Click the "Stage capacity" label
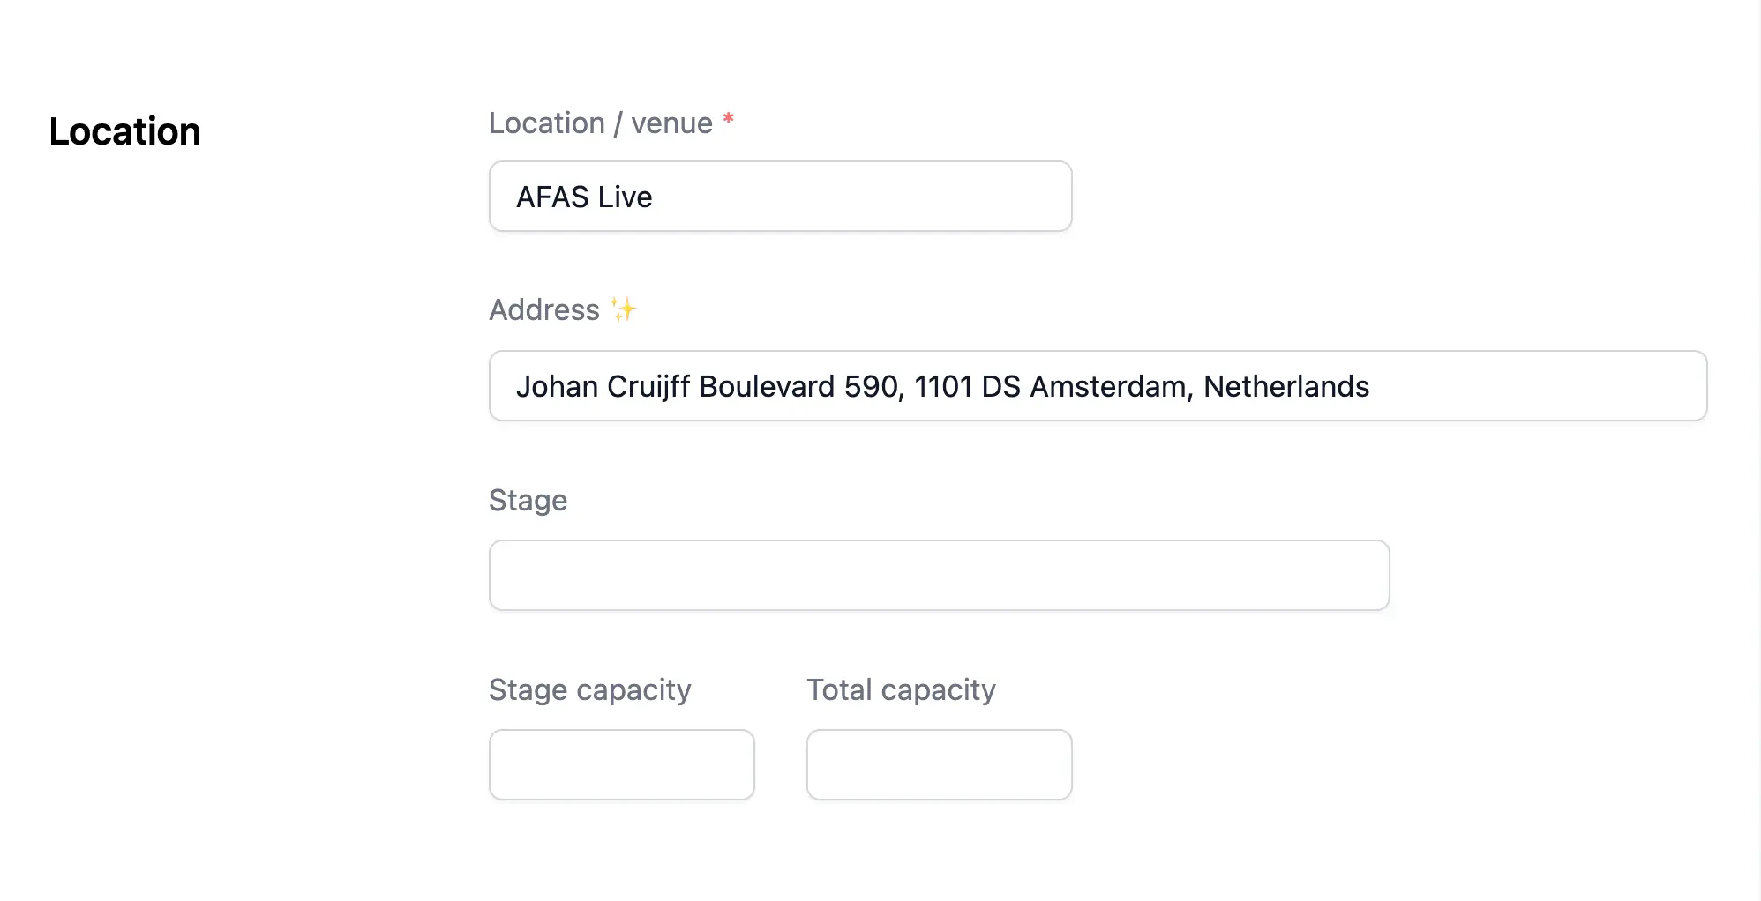1761x901 pixels. tap(589, 689)
